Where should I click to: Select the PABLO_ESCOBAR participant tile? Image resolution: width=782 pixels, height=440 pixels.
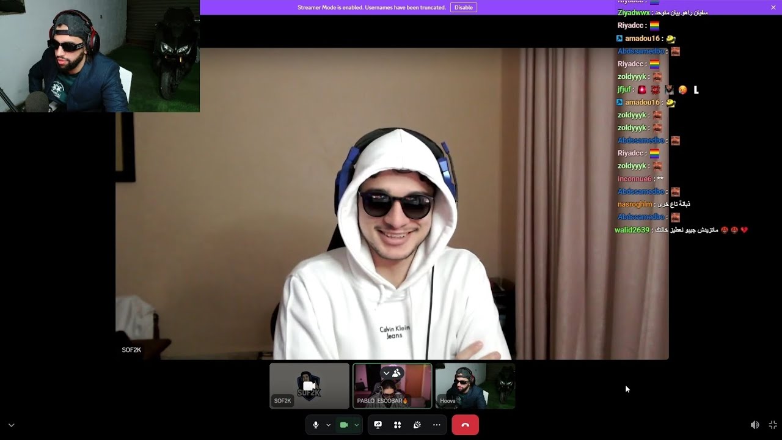(x=392, y=386)
